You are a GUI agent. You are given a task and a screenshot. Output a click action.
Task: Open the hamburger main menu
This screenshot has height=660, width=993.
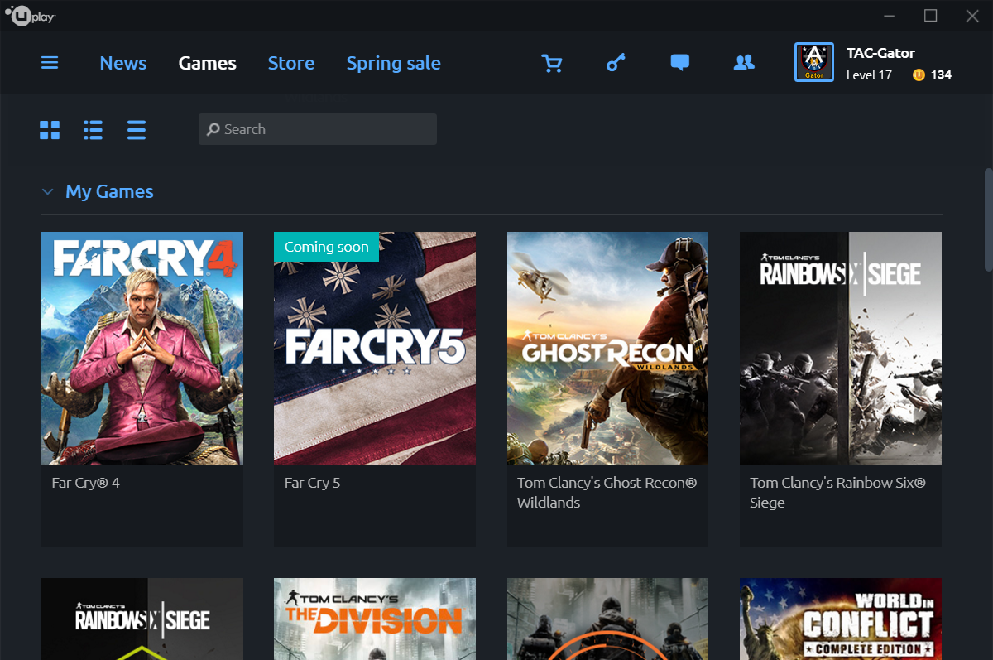50,63
